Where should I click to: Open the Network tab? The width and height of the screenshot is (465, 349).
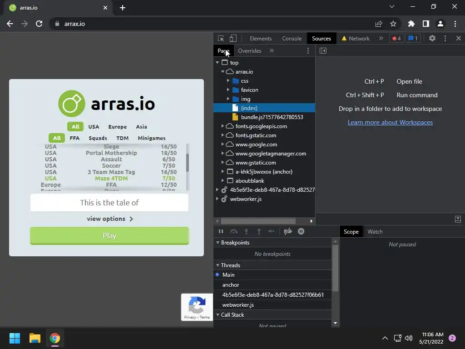click(356, 39)
